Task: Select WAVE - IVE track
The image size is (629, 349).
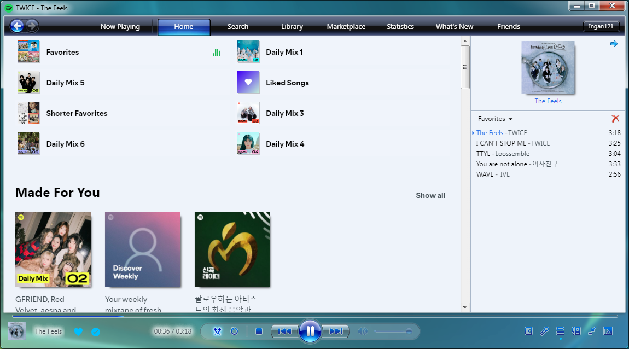Action: 548,174
